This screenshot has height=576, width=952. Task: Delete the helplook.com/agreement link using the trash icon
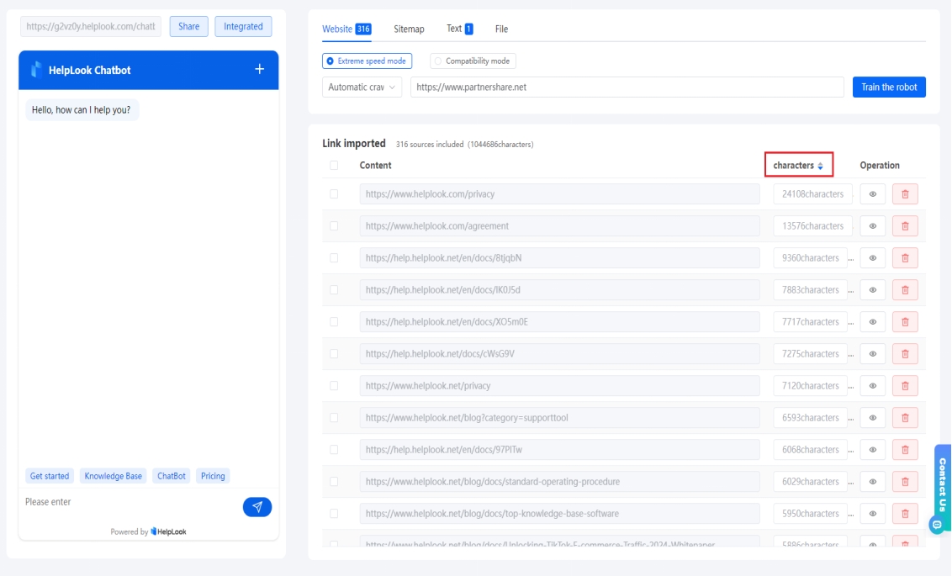[905, 225]
